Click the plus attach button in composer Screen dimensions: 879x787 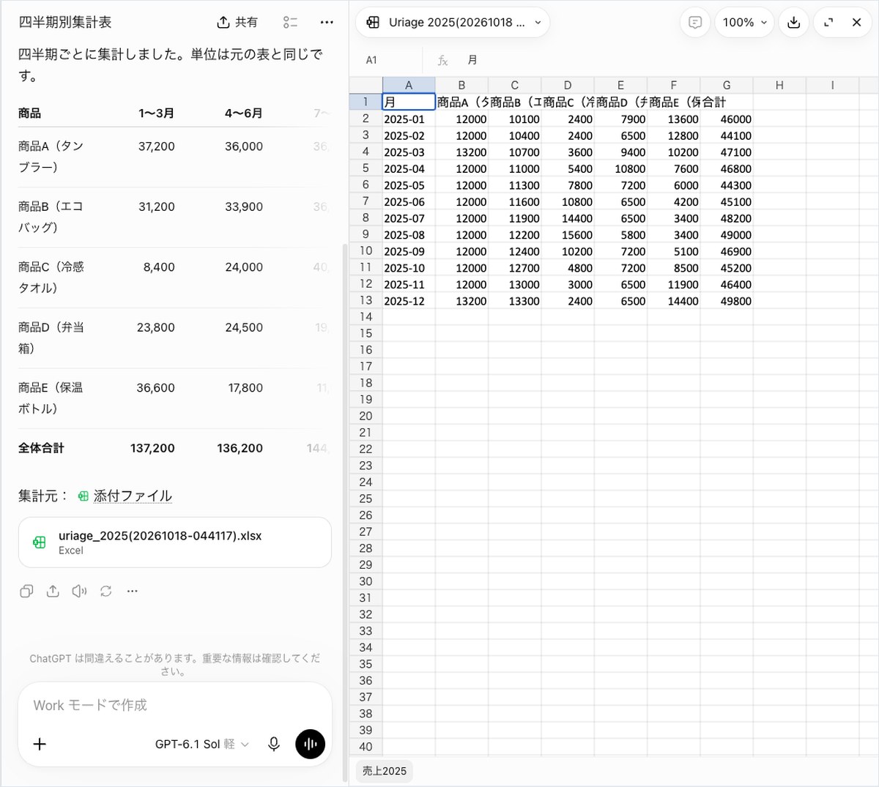tap(40, 744)
